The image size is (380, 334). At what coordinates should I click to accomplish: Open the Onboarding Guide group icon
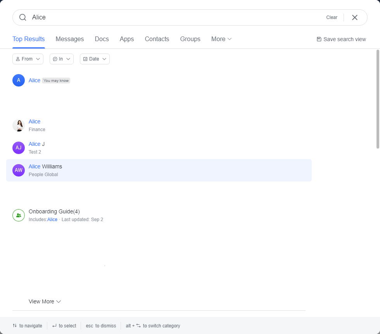19,215
